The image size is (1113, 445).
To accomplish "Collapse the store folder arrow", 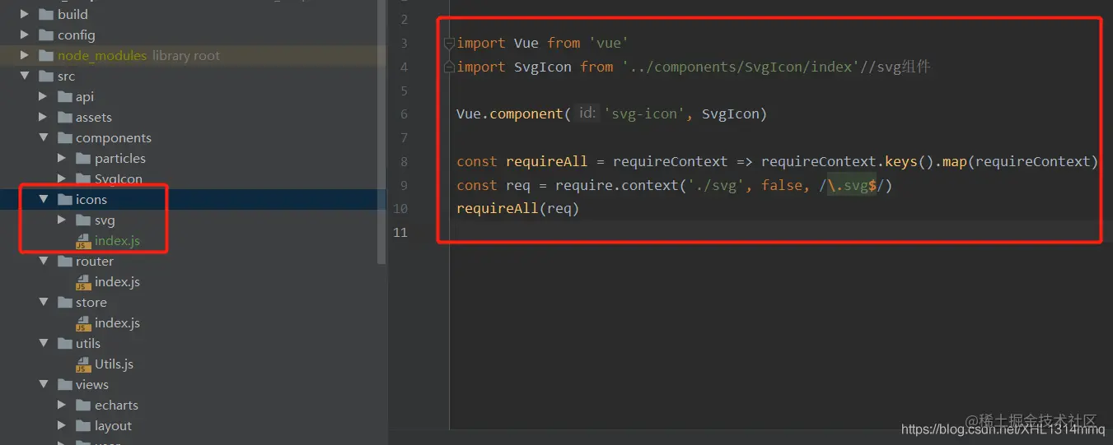I will 43,302.
